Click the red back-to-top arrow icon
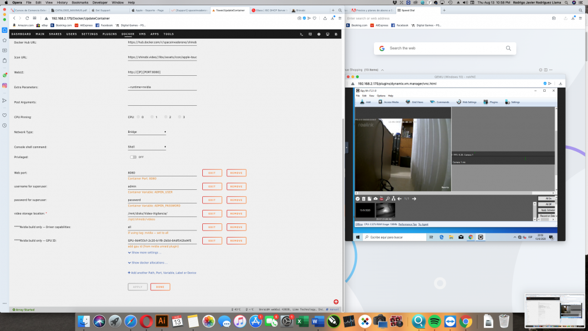This screenshot has width=588, height=331. [x=336, y=302]
